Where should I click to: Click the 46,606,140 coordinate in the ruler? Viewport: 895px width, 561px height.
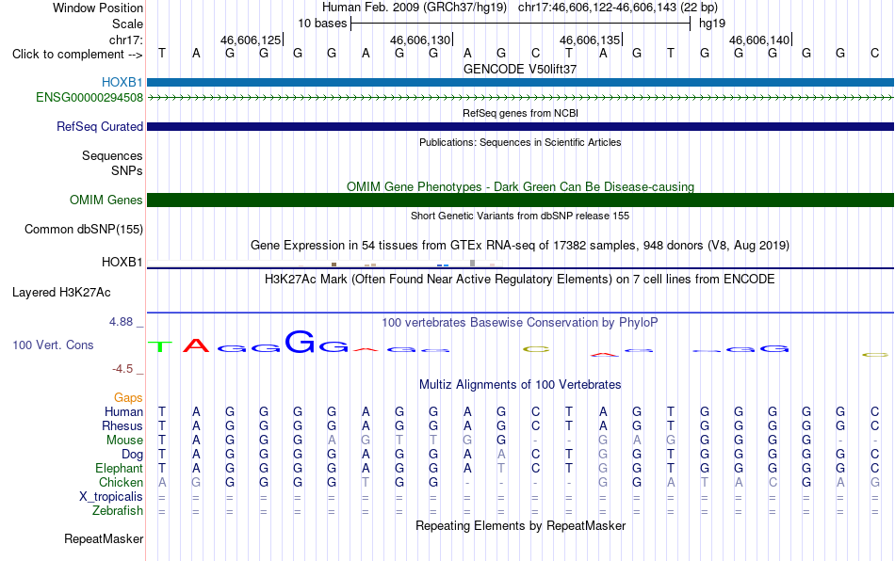(x=759, y=40)
